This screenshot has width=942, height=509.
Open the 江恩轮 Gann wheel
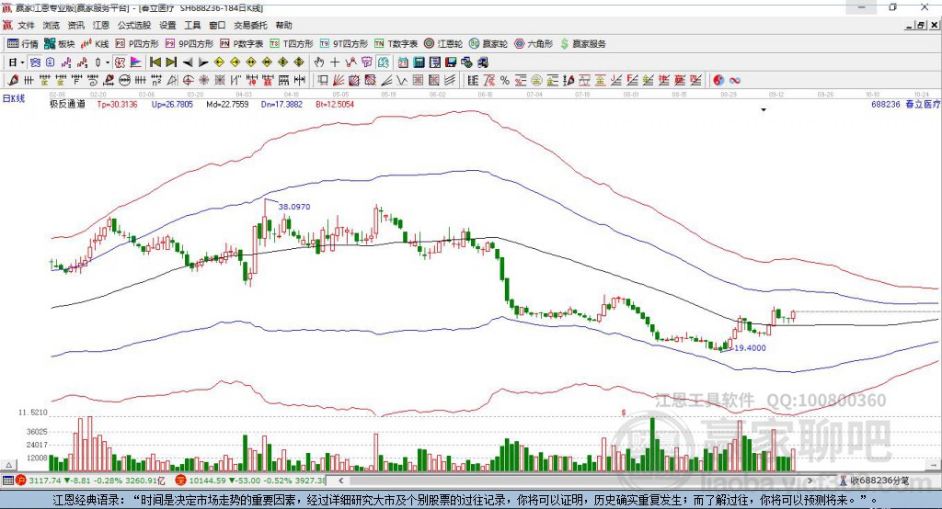coord(443,44)
